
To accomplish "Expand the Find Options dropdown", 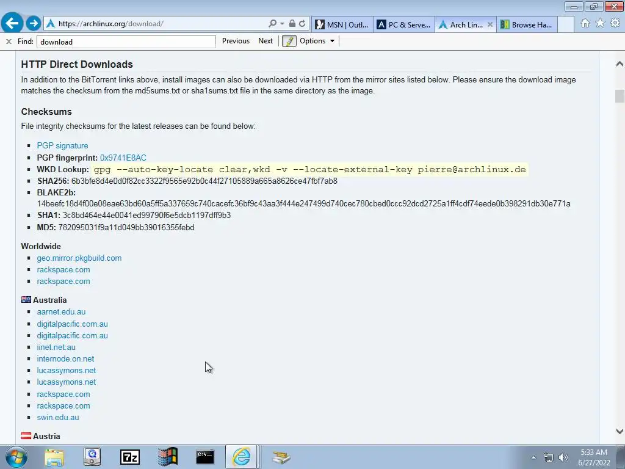I will tap(317, 41).
